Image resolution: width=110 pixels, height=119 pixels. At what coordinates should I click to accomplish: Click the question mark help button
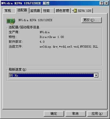(x=102, y=3)
